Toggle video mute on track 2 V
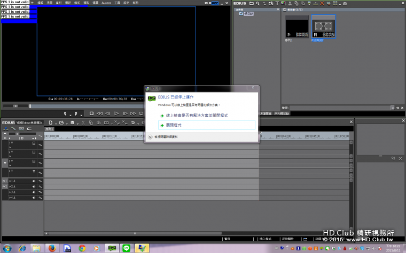This screenshot has height=253, width=406. click(34, 152)
